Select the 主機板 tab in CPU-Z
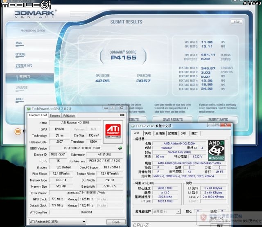This screenshot has height=227, width=262. pyautogui.click(x=160, y=133)
